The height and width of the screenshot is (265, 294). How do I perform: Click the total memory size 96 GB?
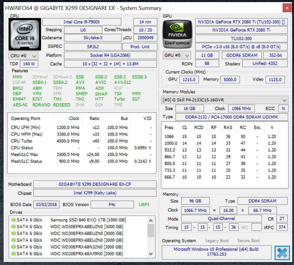195,201
